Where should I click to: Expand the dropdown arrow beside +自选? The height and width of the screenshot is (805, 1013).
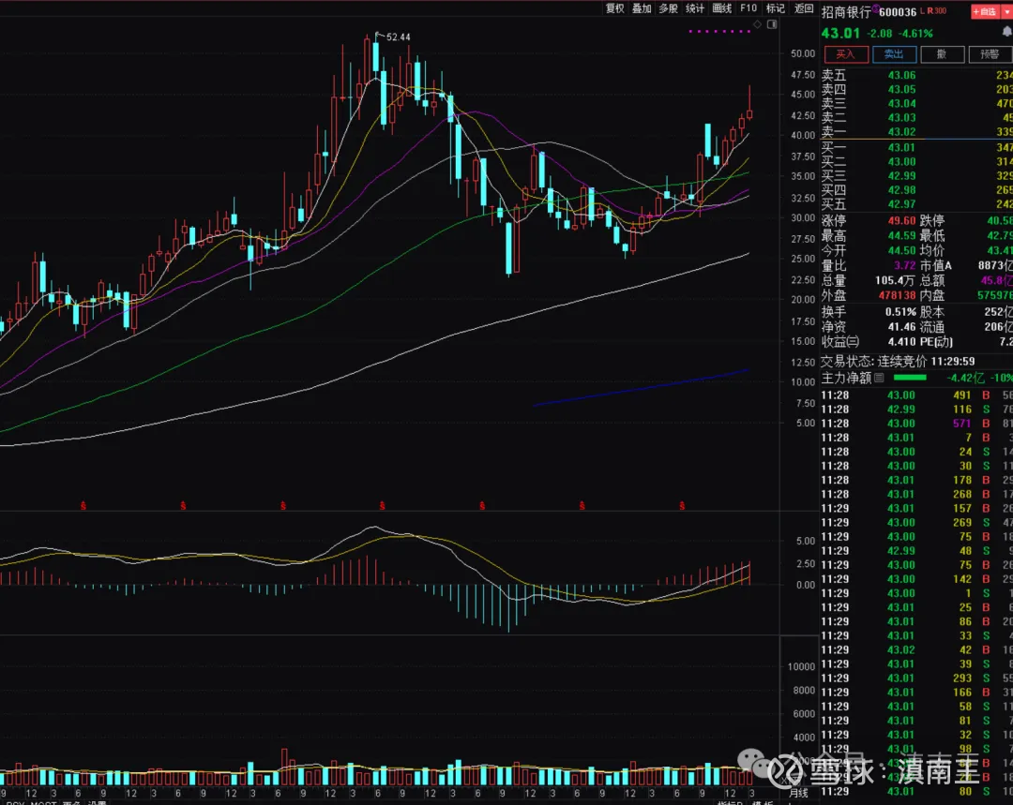1006,11
